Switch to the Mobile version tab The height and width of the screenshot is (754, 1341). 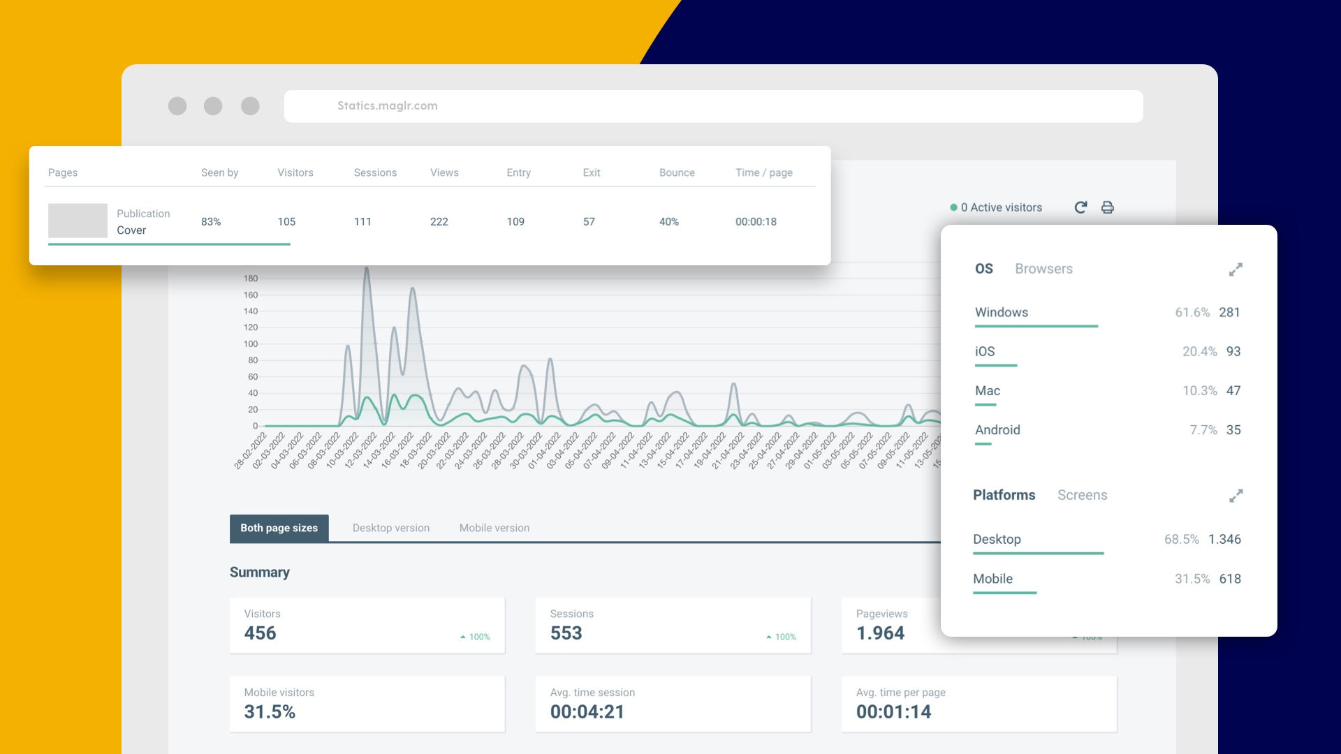click(494, 528)
